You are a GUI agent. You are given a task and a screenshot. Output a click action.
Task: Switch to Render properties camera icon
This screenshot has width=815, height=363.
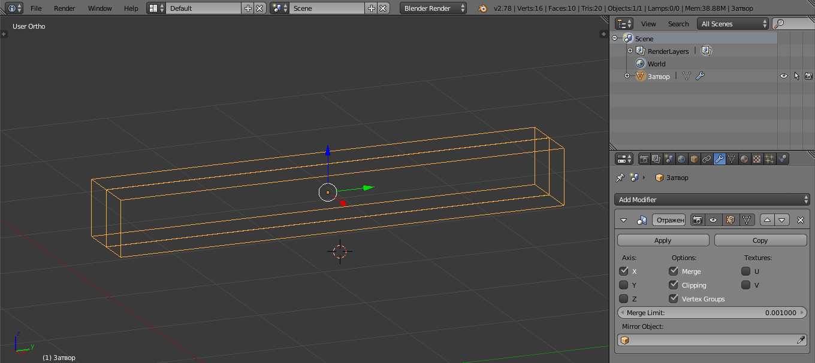tap(644, 159)
